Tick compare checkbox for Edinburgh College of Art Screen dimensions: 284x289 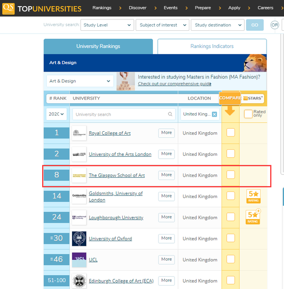point(231,280)
